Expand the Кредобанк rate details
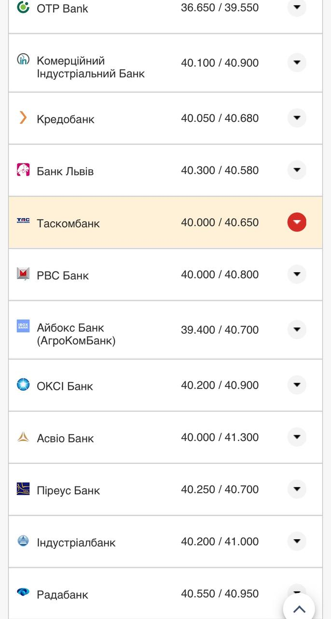The width and height of the screenshot is (331, 619). pos(297,118)
